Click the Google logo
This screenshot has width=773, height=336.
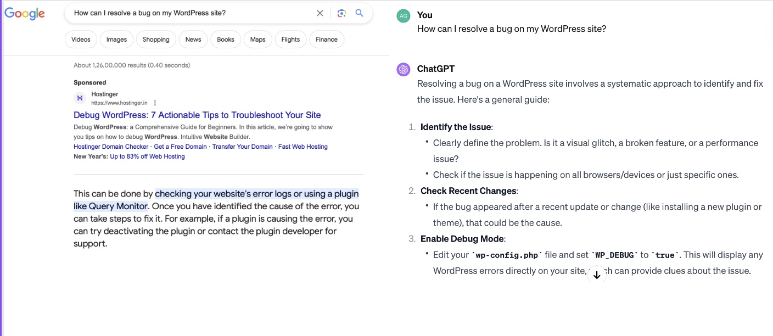[25, 14]
